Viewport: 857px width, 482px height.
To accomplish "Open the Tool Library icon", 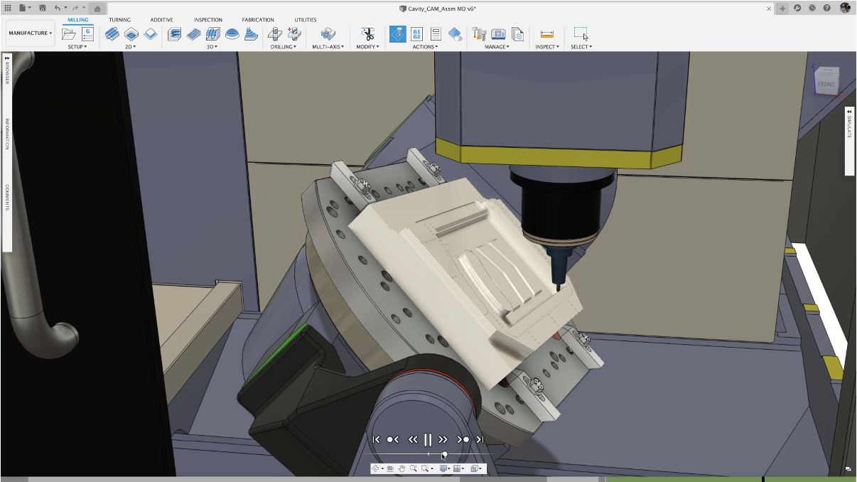I will [x=479, y=34].
